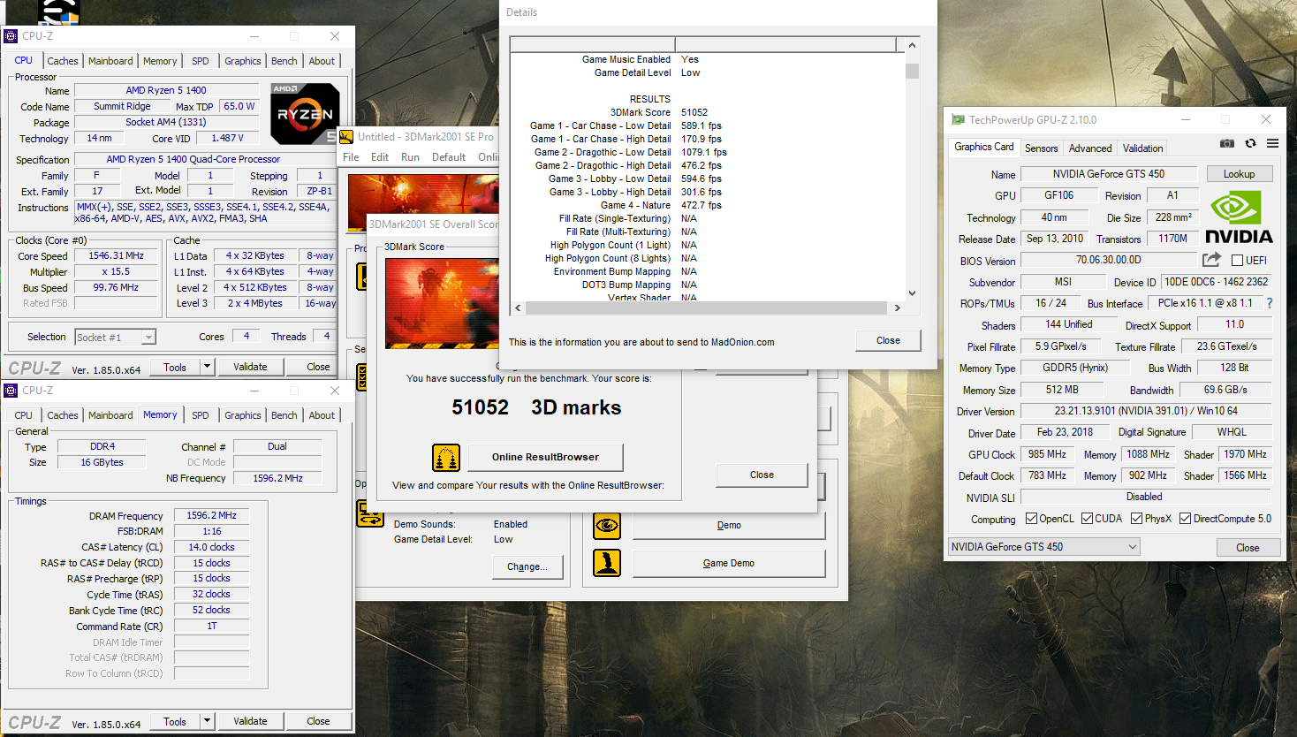Click Details horizontal scrollbar left arrow
The image size is (1297, 737).
coord(518,308)
